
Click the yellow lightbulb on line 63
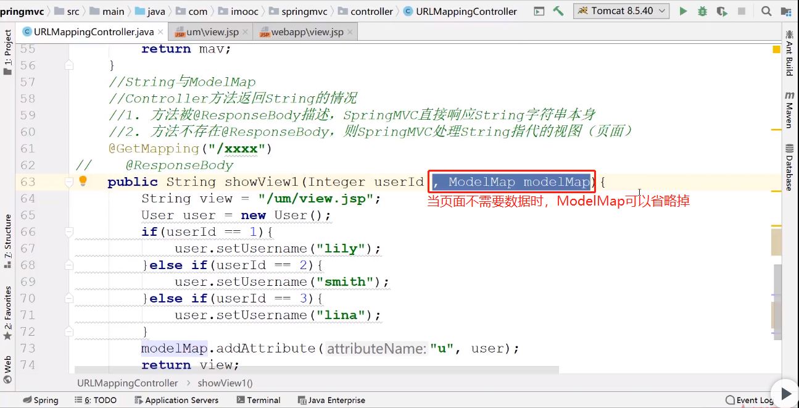[83, 181]
